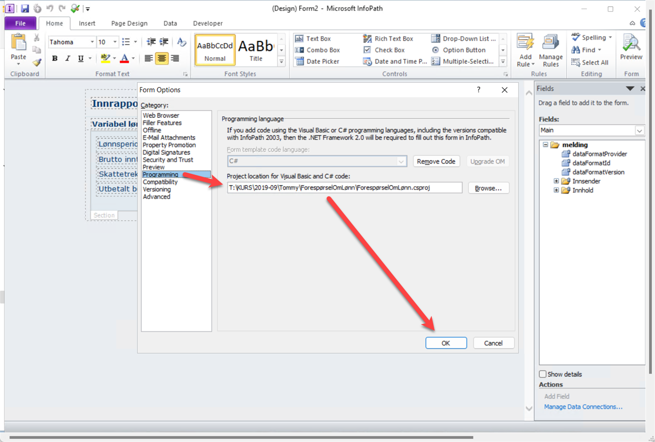Screen dimensions: 655x442
Task: Switch to the Insert ribbon tab
Action: click(87, 23)
